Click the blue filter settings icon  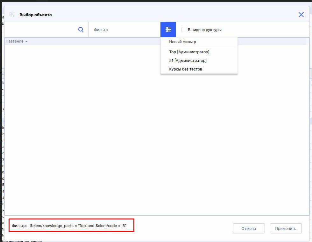168,30
